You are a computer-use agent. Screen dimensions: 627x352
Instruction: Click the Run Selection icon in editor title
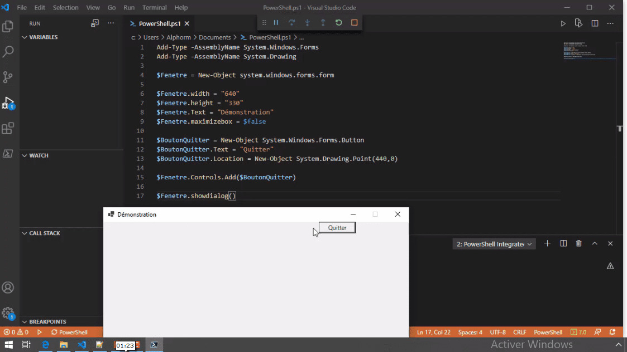click(x=578, y=23)
